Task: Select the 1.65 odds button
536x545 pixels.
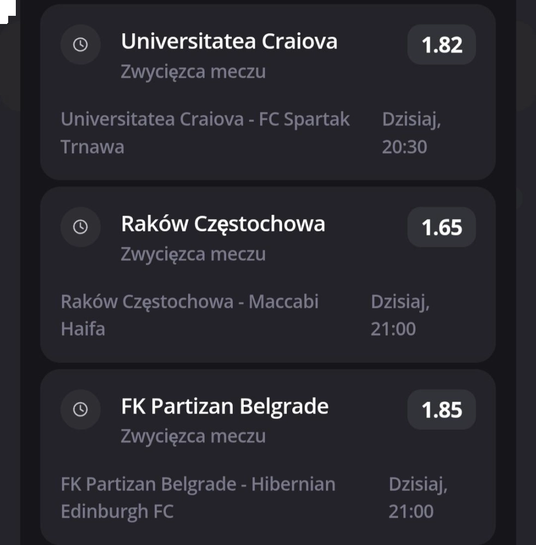Action: (x=441, y=227)
